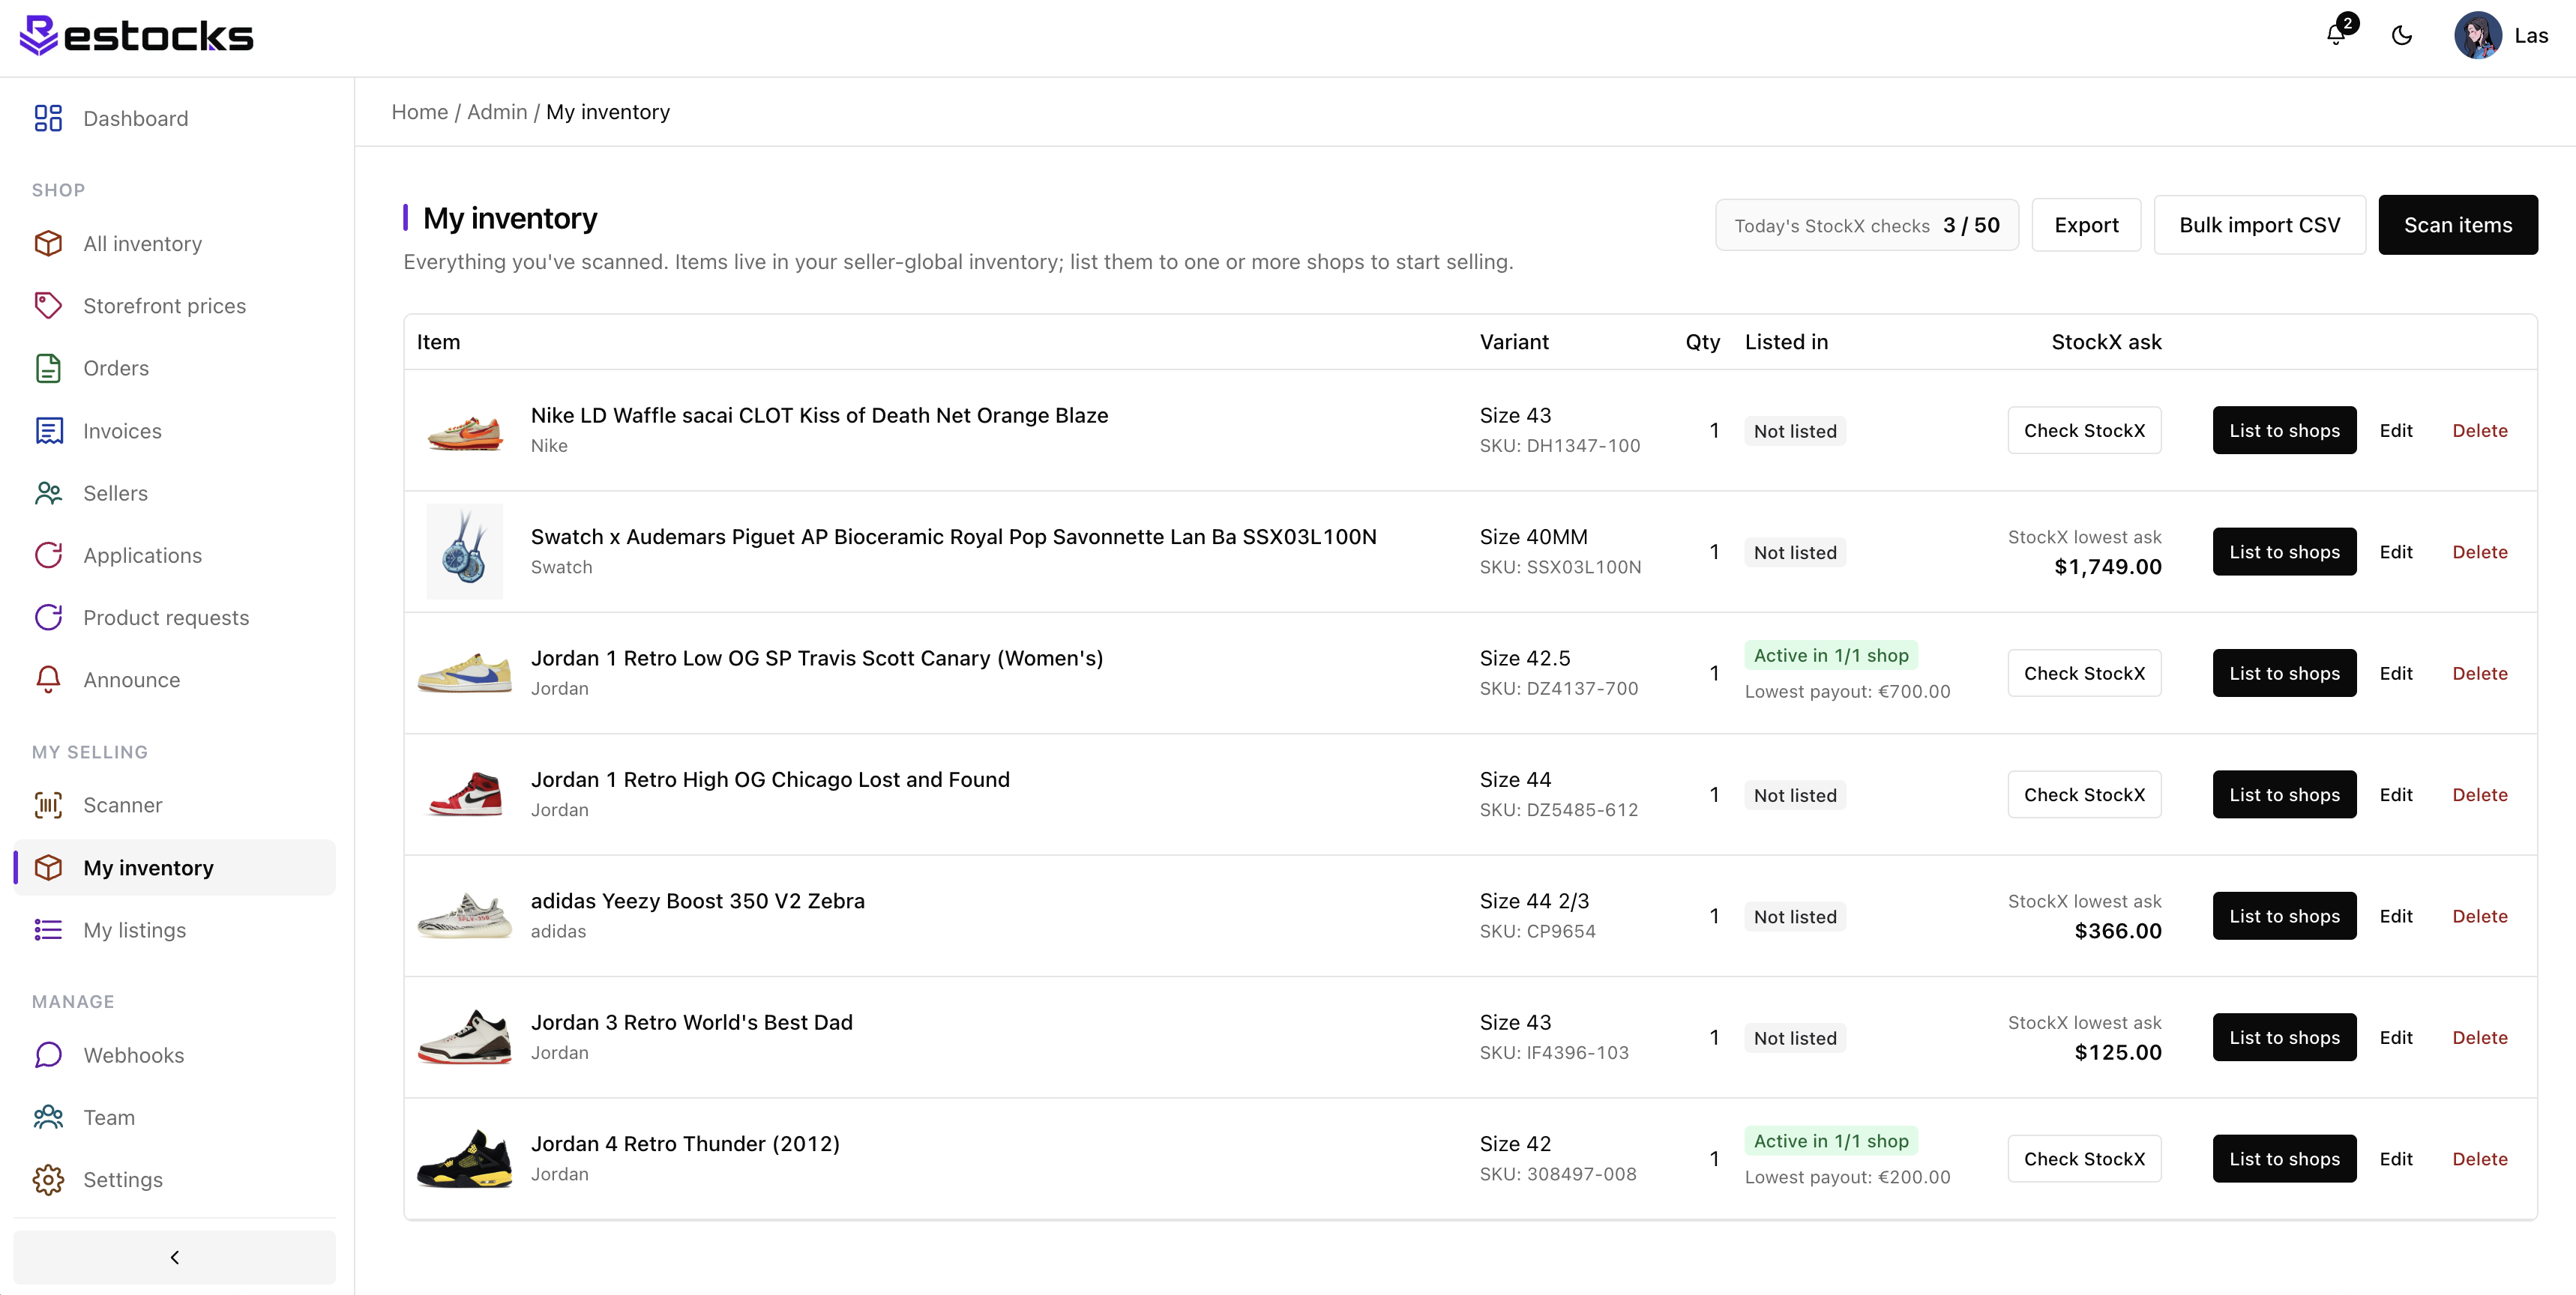Click Active in 1/1 shop badge for Travis Scott

coord(1830,655)
